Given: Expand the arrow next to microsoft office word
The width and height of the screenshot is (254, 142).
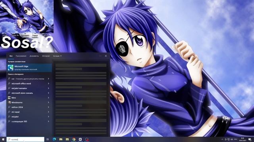Looking at the screenshot, I should (48, 84).
